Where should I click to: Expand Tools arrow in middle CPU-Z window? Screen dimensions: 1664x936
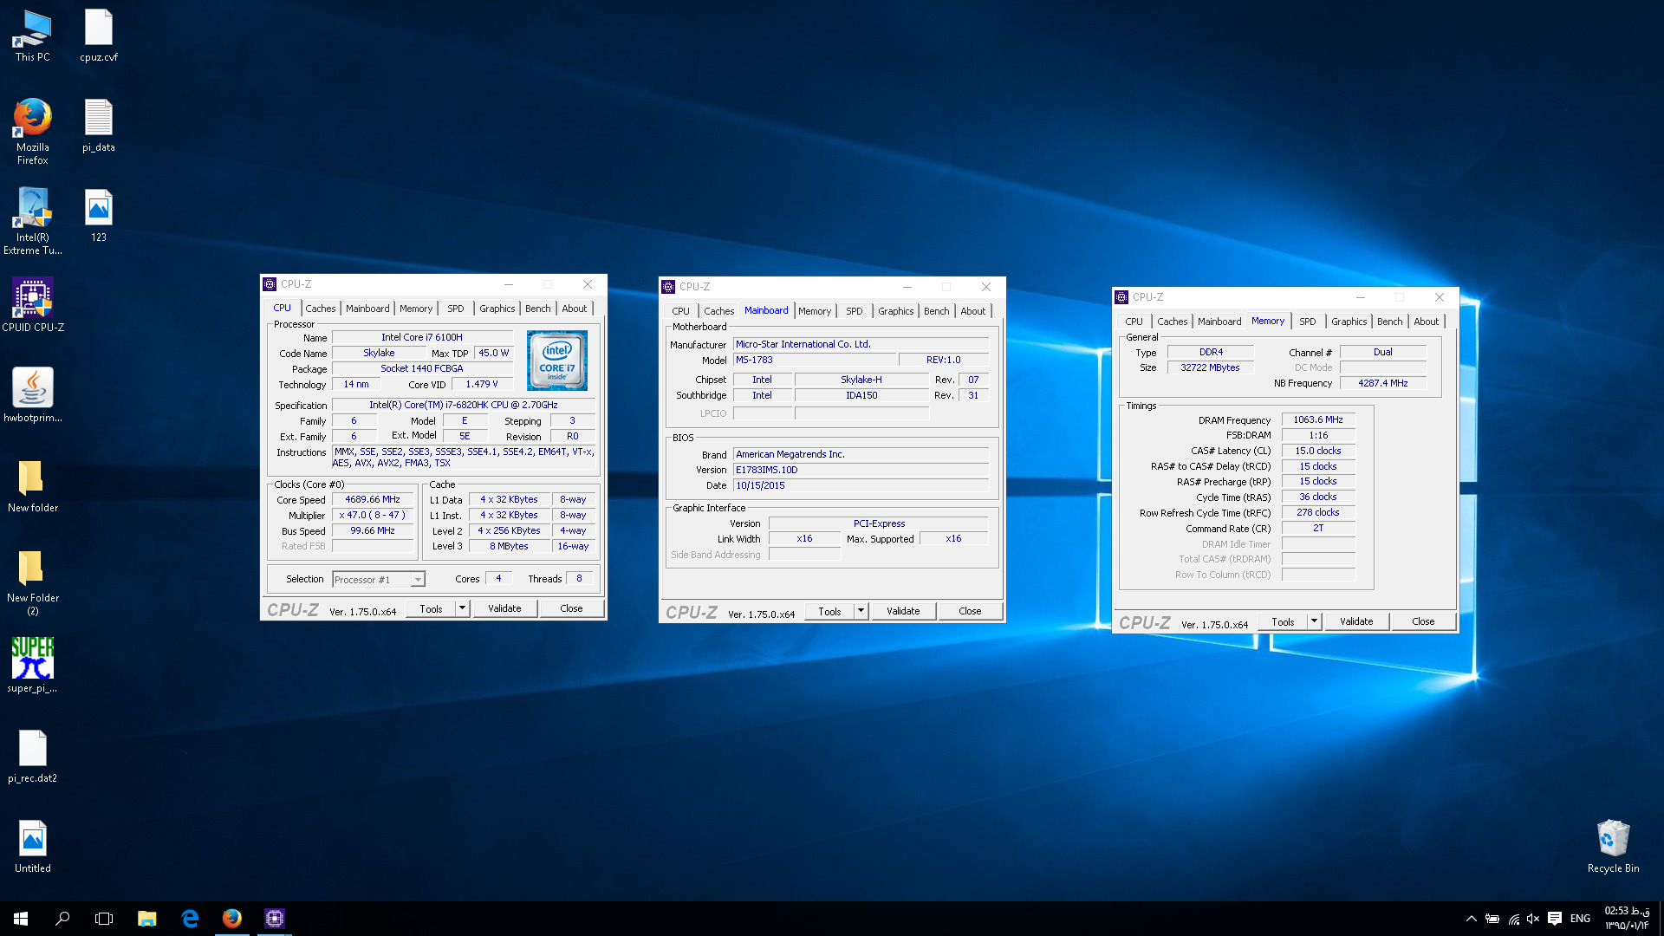(x=861, y=611)
